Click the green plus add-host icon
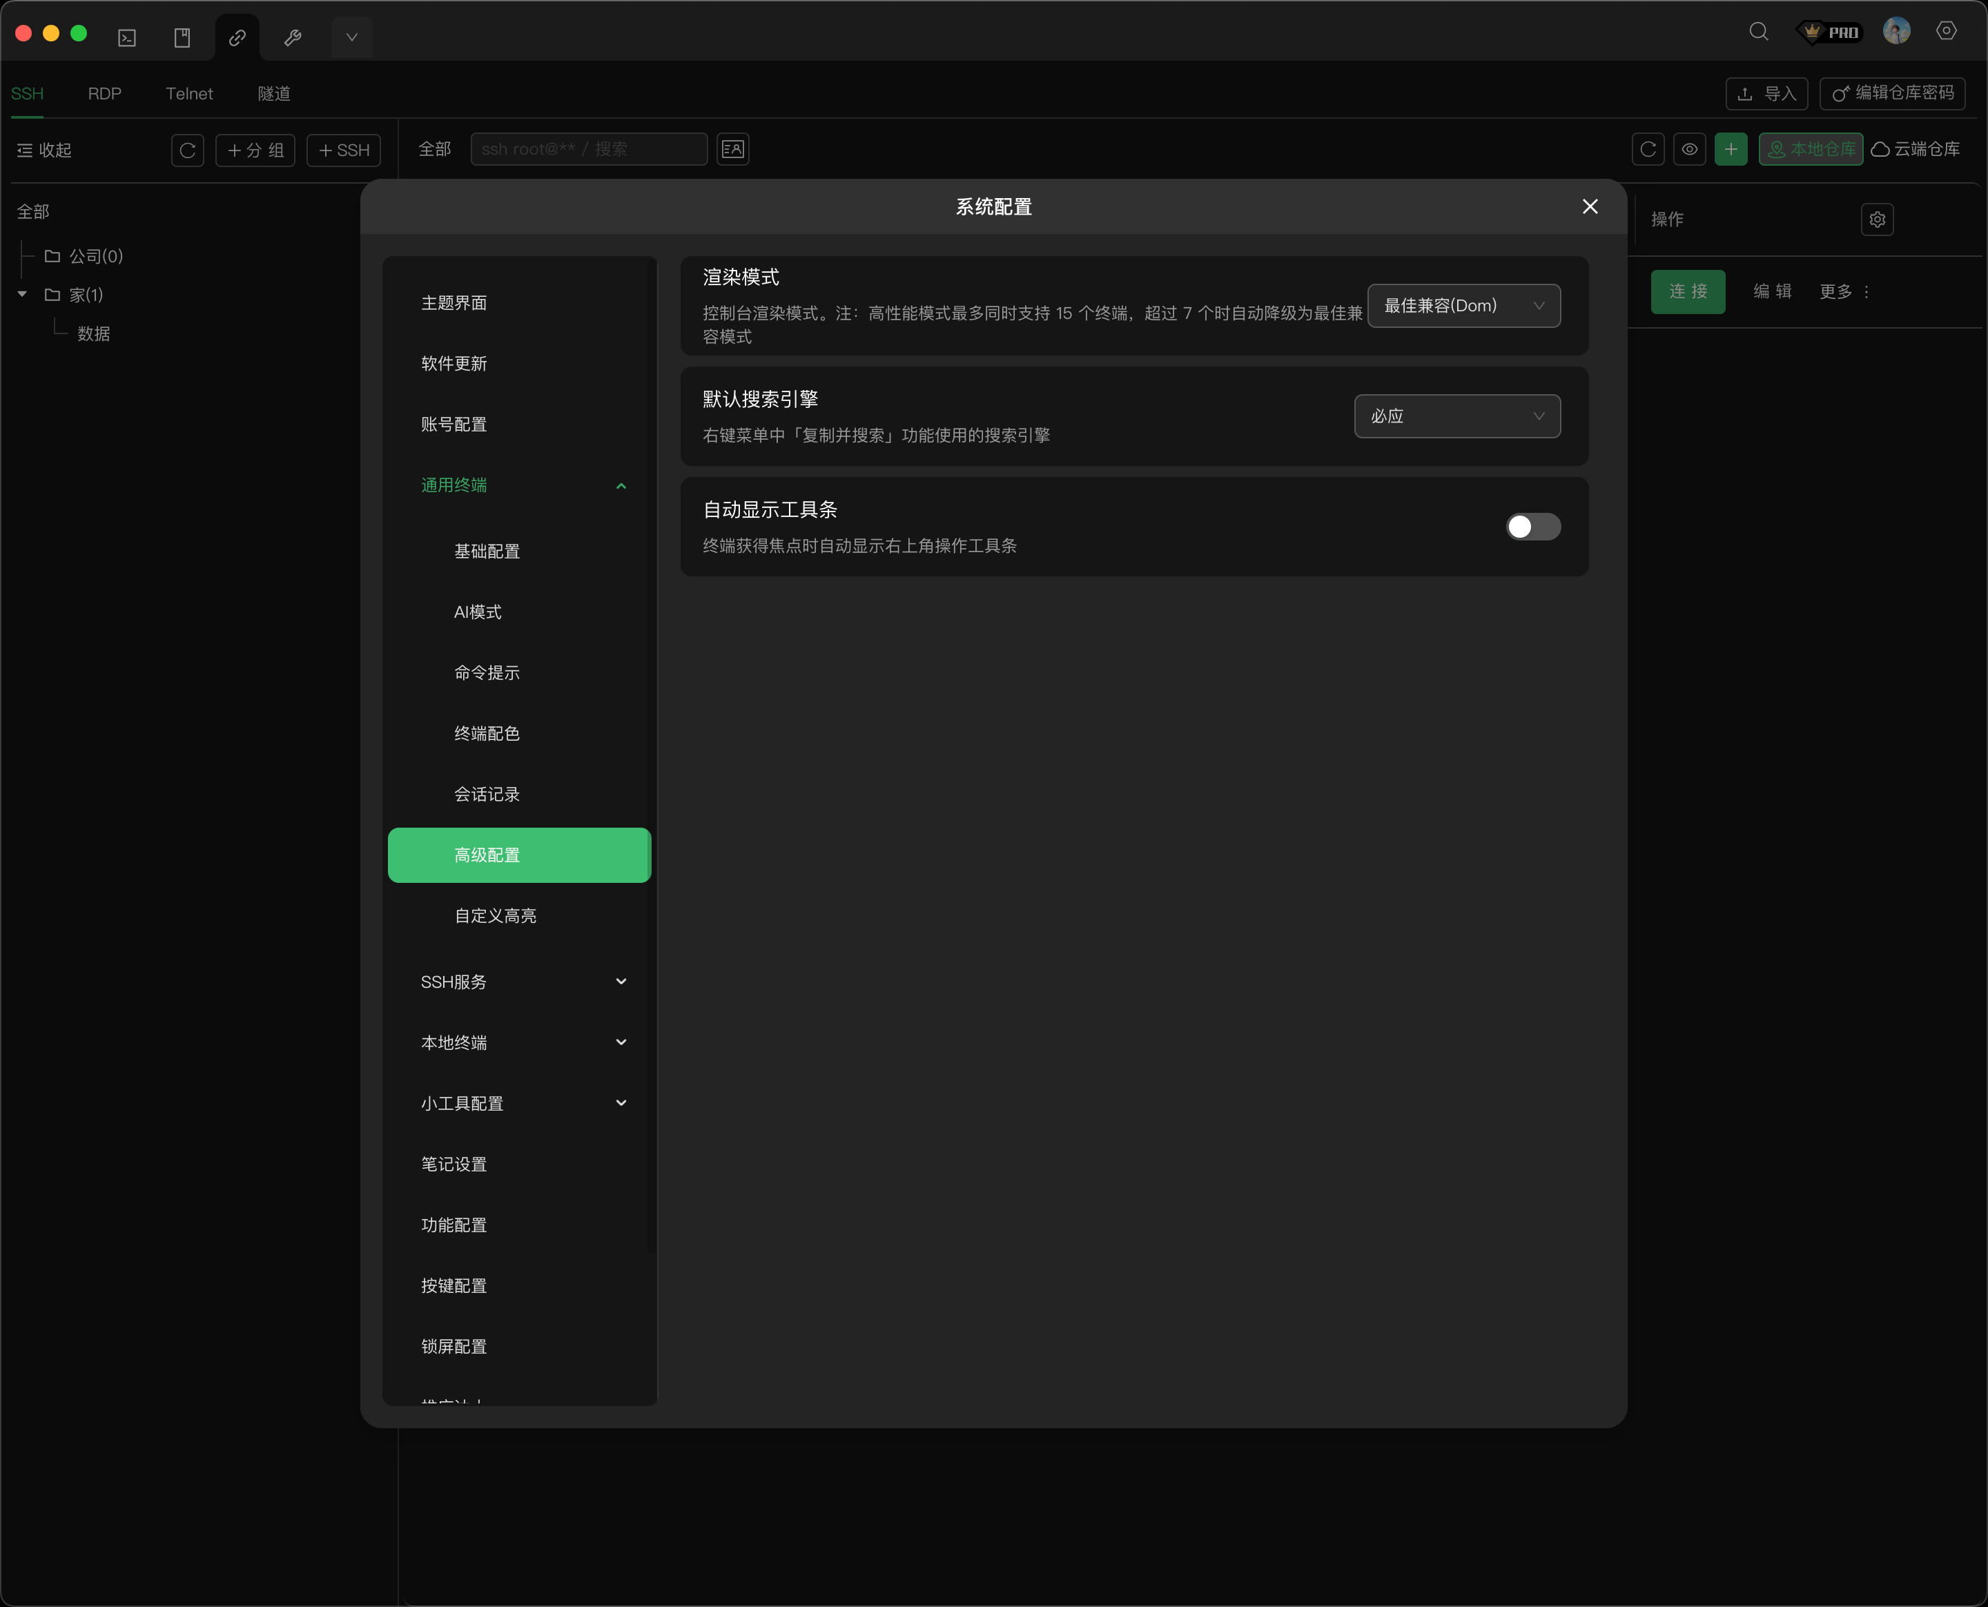 pos(1730,149)
